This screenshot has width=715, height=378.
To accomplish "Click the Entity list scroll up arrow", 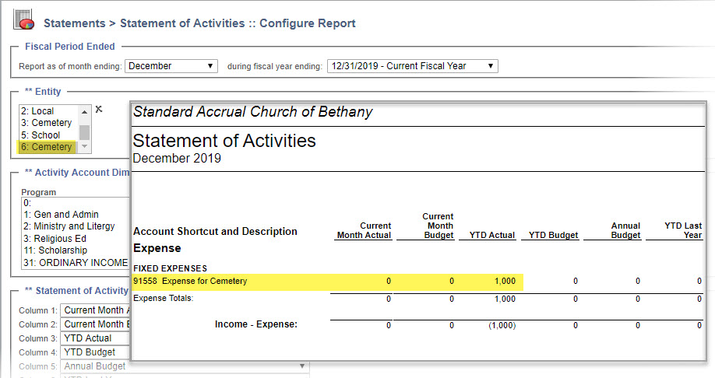I will point(84,111).
